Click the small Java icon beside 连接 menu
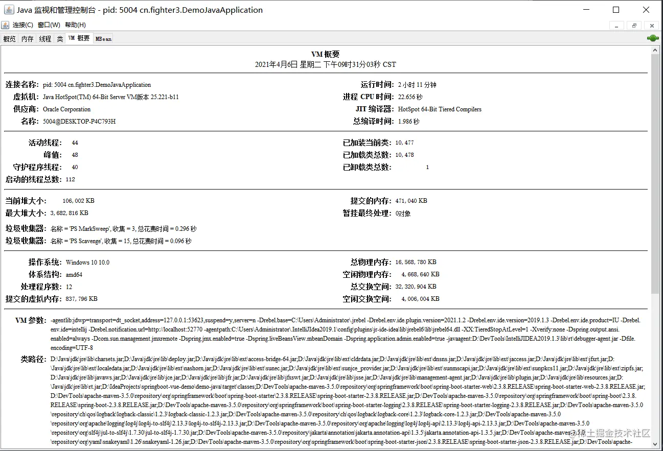The width and height of the screenshot is (663, 451). click(x=6, y=25)
